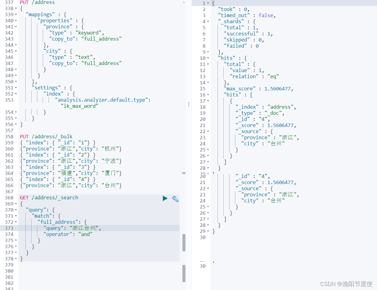Click the "value" : 1 response line
Viewport: 377px width, 290px height.
click(247, 70)
